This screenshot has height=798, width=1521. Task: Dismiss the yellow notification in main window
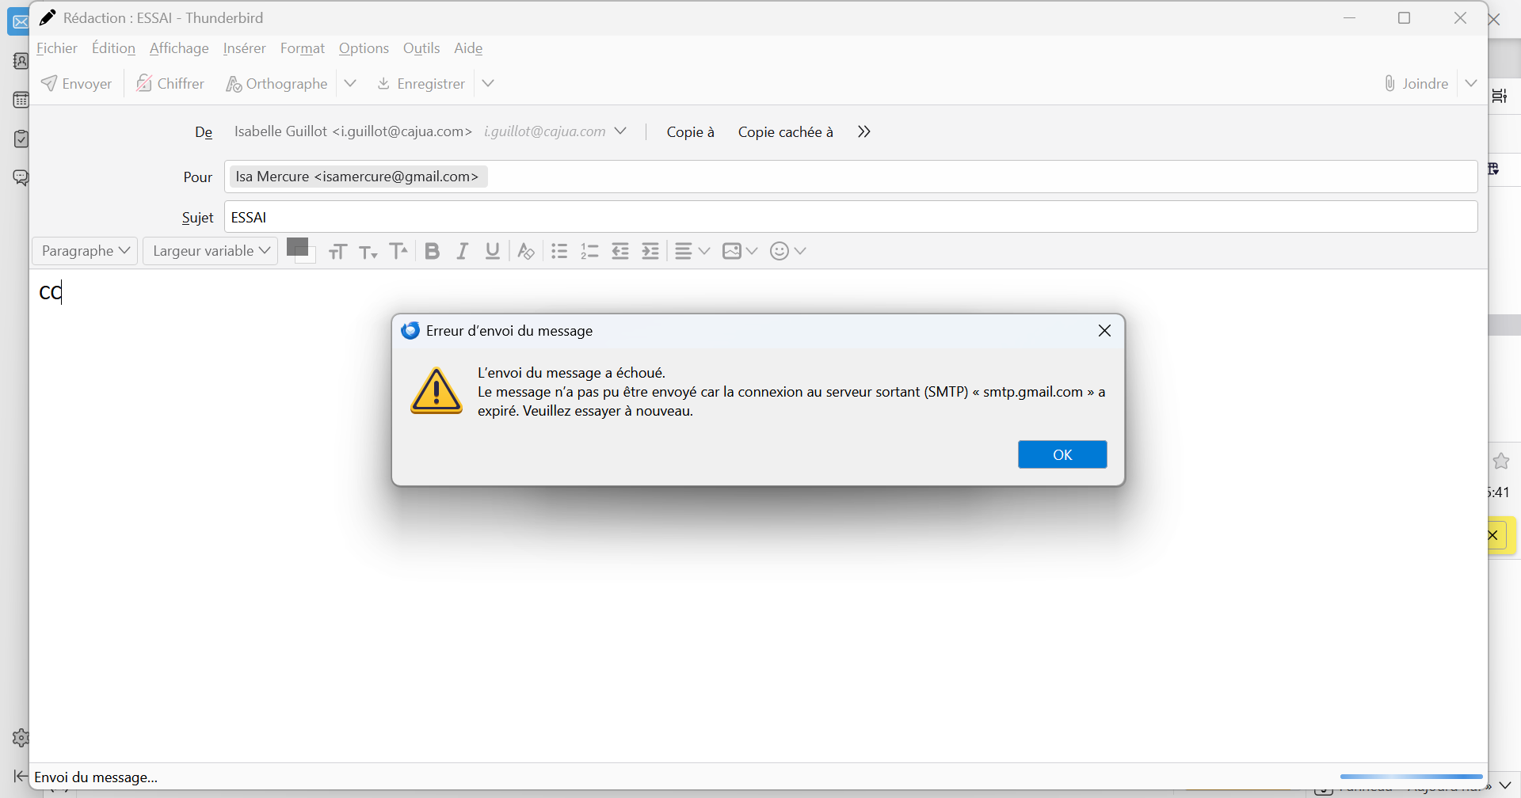pos(1494,535)
